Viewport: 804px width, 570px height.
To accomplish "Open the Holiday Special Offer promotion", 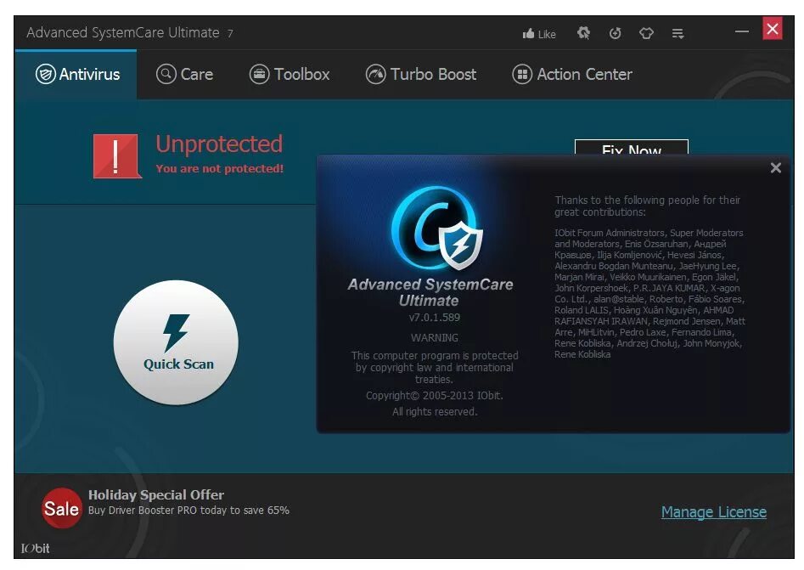I will point(156,495).
